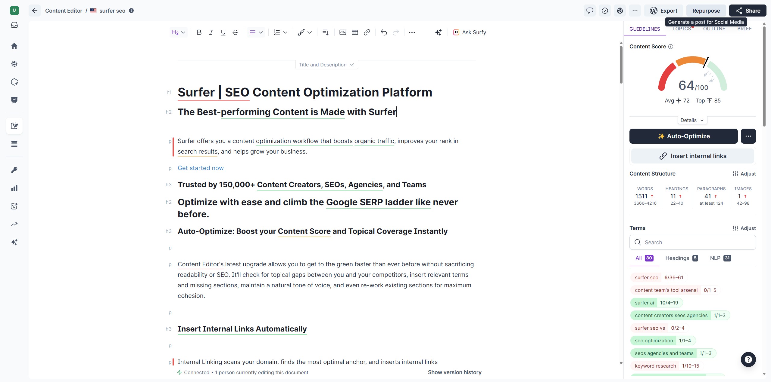Insert a table using toolbar icon
The height and width of the screenshot is (382, 771).
(355, 32)
